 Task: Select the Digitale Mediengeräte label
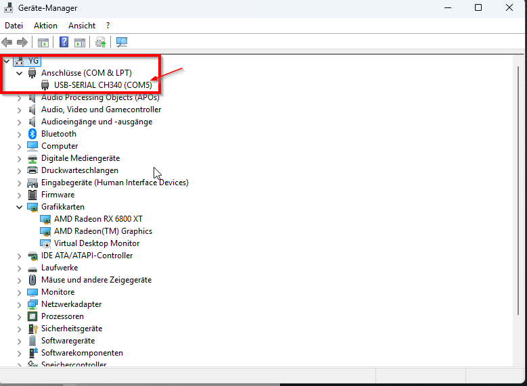tap(81, 158)
